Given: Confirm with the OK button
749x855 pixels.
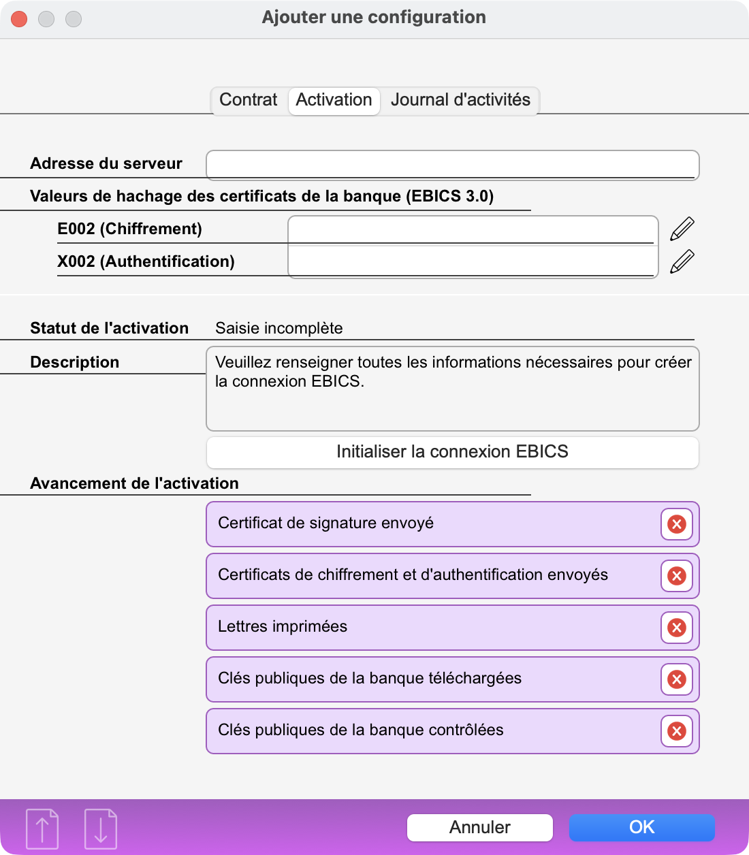Looking at the screenshot, I should pyautogui.click(x=641, y=827).
